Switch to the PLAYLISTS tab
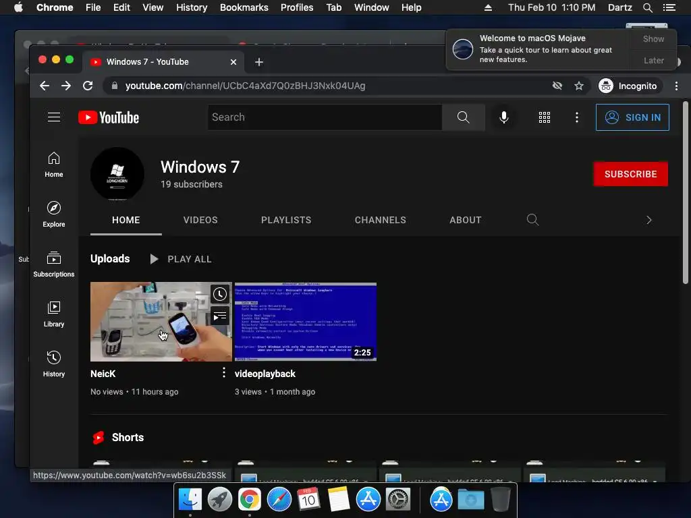Viewport: 691px width, 518px height. [x=286, y=220]
